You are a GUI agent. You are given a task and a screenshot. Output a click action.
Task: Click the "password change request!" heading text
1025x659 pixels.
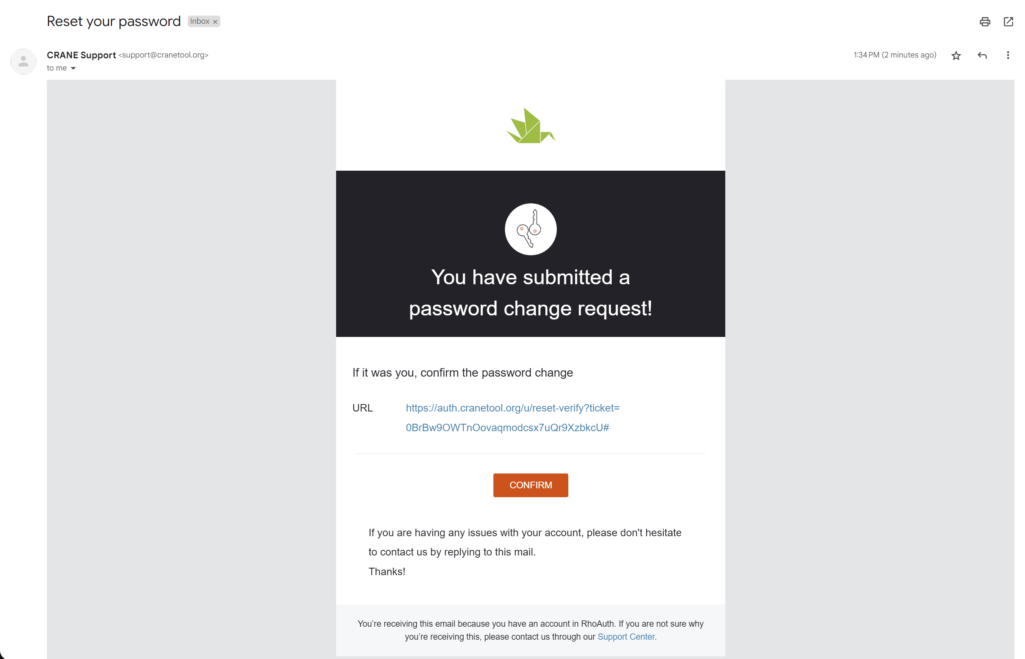(x=530, y=308)
